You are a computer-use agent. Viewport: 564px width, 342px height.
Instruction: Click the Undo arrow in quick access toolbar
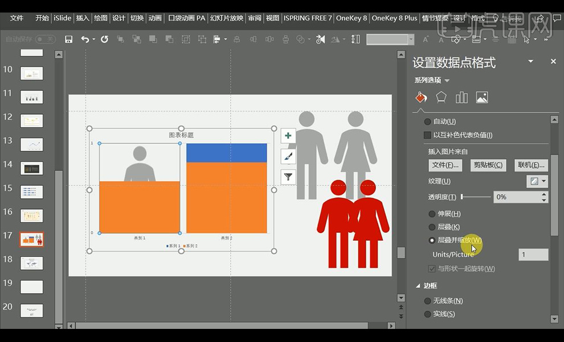coord(85,39)
